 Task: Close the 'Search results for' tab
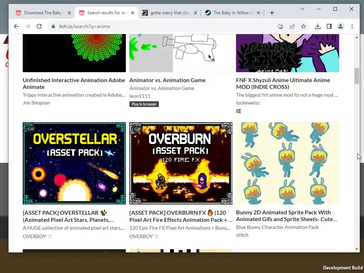[133, 13]
